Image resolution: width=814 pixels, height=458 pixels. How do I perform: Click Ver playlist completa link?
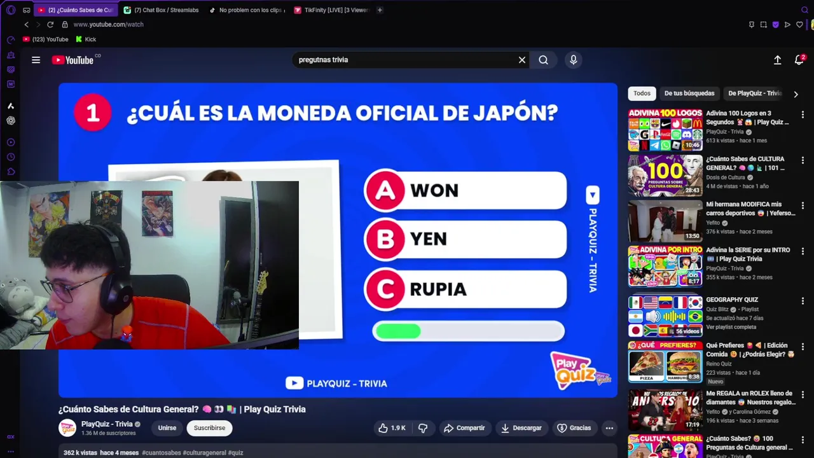point(731,327)
